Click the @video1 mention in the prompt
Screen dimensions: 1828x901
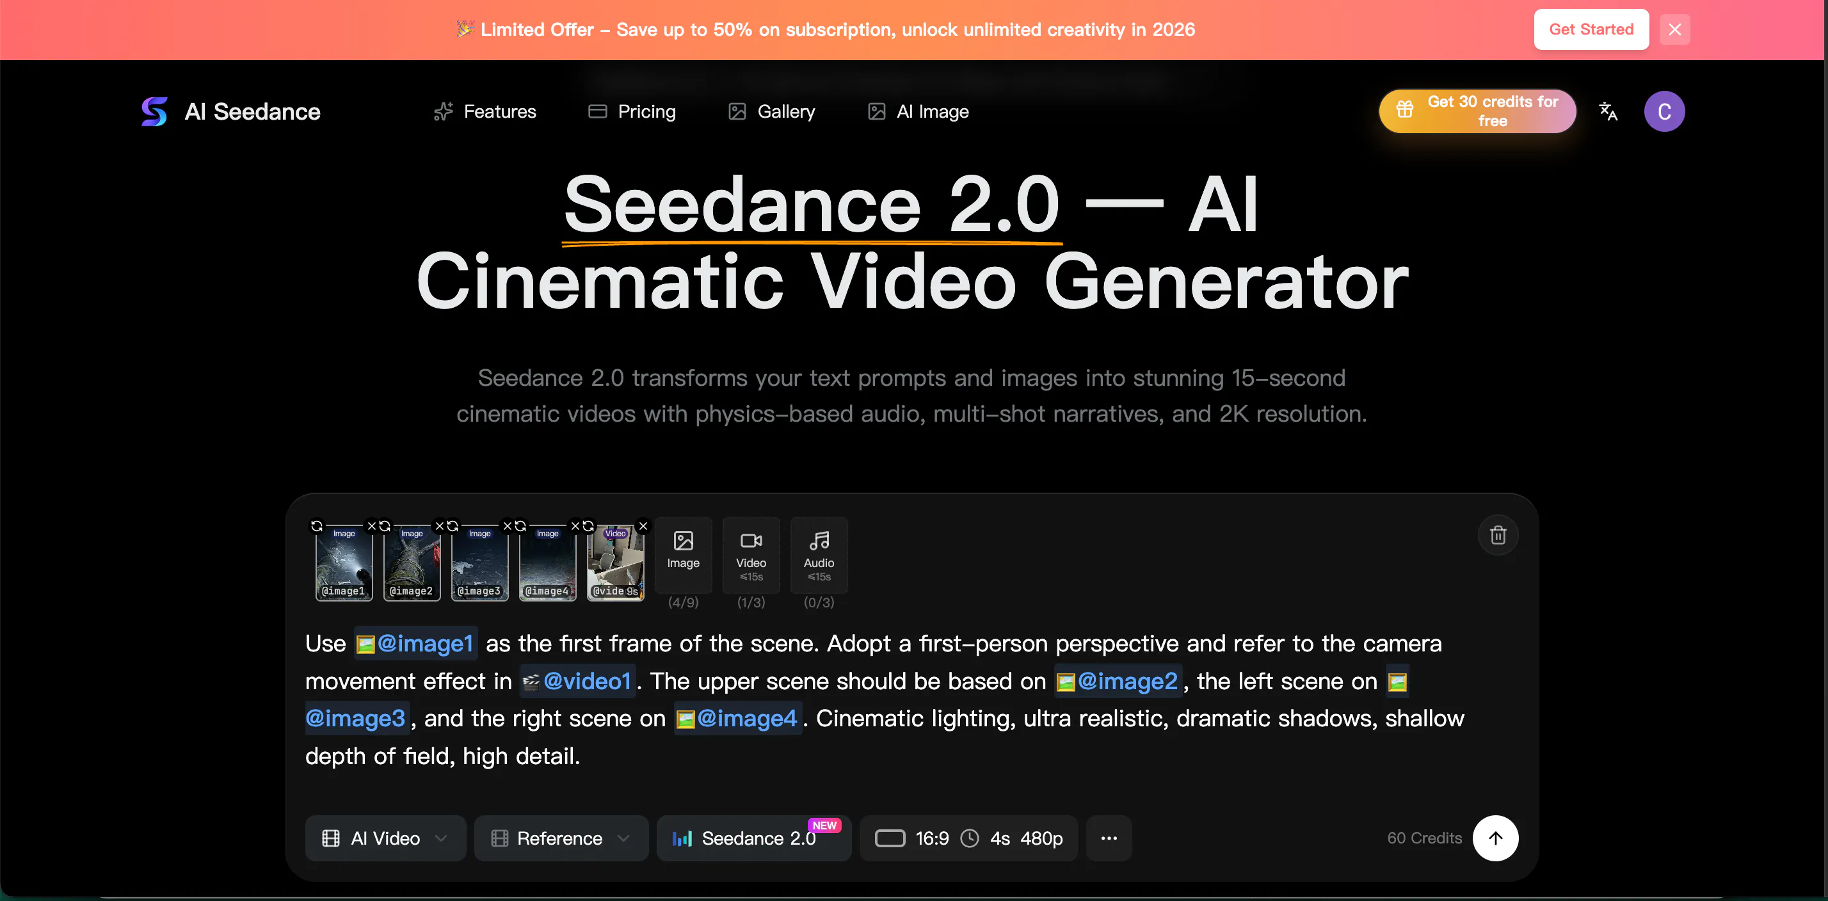tap(577, 681)
